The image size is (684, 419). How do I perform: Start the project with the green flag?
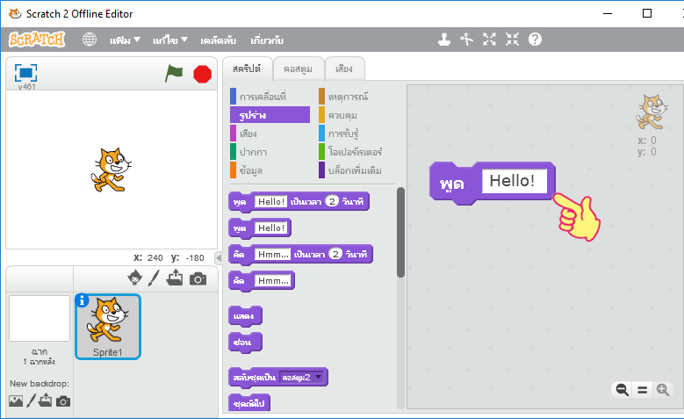point(174,73)
